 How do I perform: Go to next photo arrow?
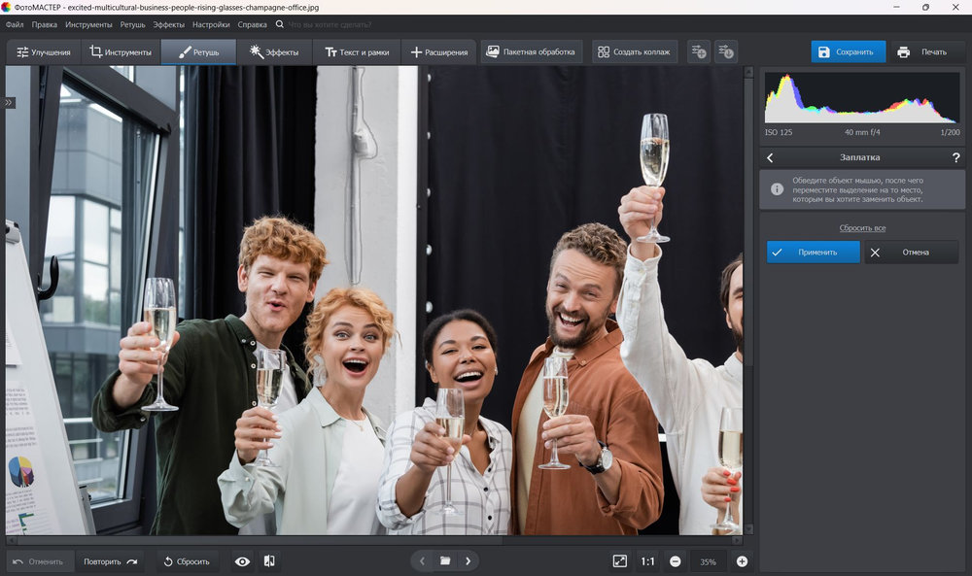469,561
